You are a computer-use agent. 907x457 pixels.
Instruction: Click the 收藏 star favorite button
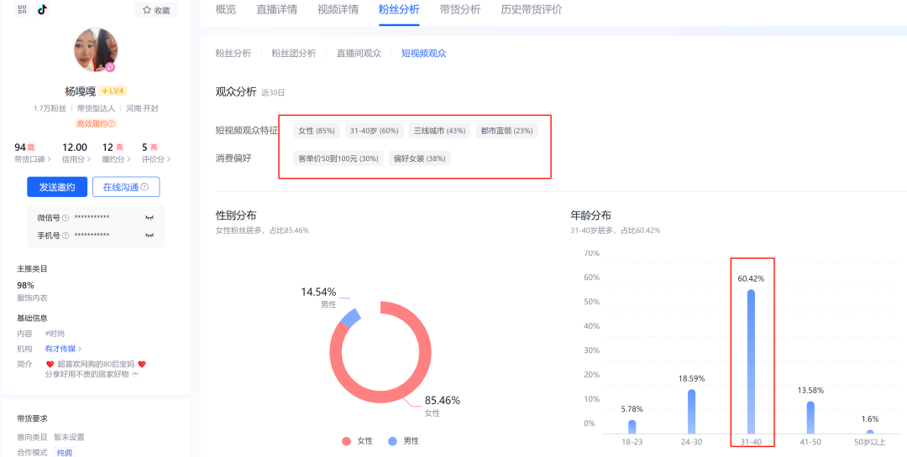156,10
